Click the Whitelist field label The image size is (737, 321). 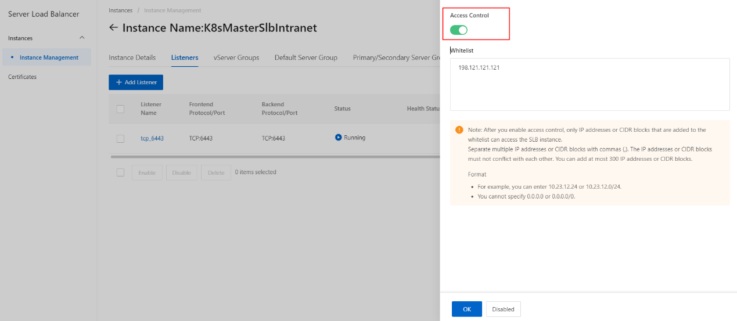462,51
